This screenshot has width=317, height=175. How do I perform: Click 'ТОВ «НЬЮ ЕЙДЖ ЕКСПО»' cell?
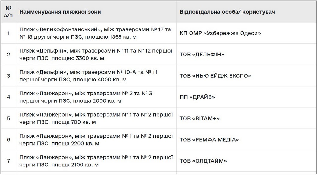[x=246, y=75]
